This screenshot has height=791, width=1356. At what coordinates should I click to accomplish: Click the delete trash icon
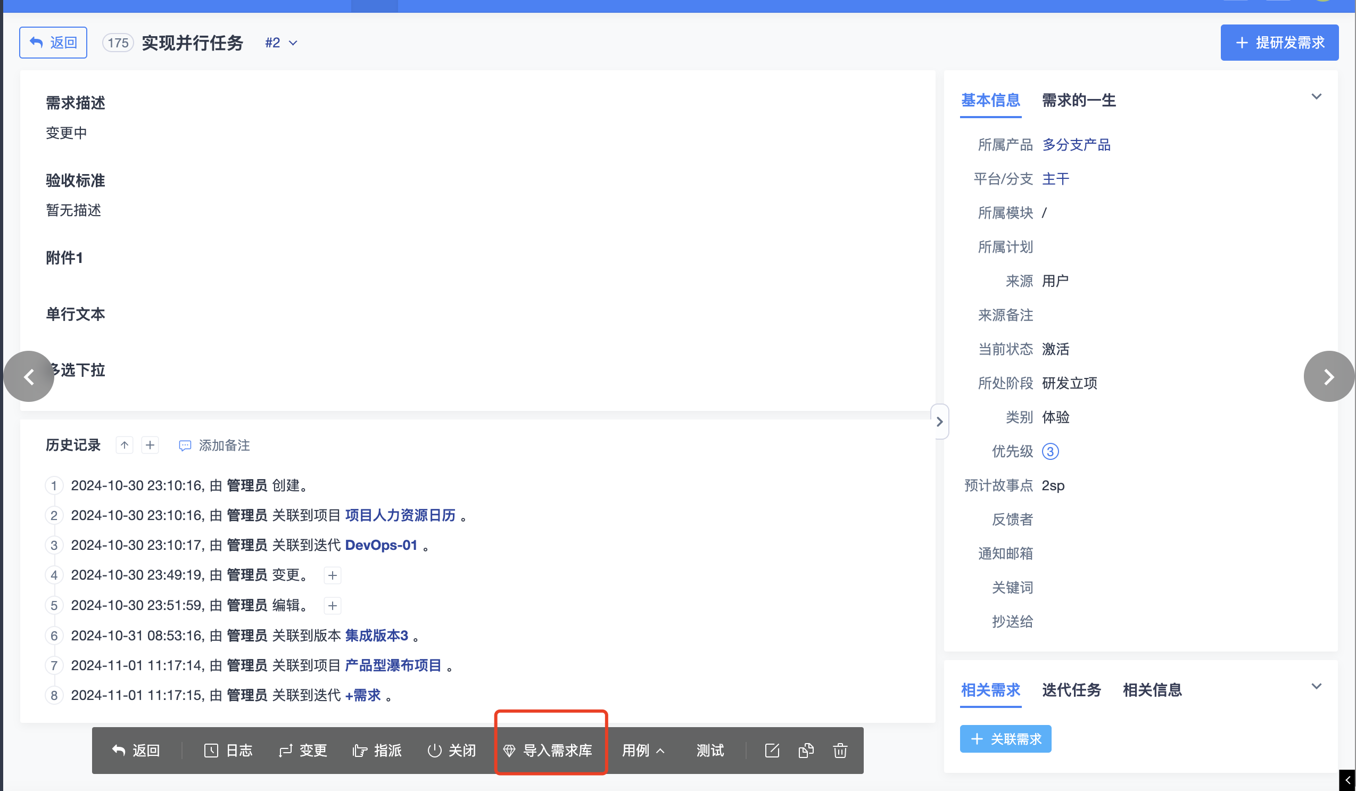click(840, 751)
